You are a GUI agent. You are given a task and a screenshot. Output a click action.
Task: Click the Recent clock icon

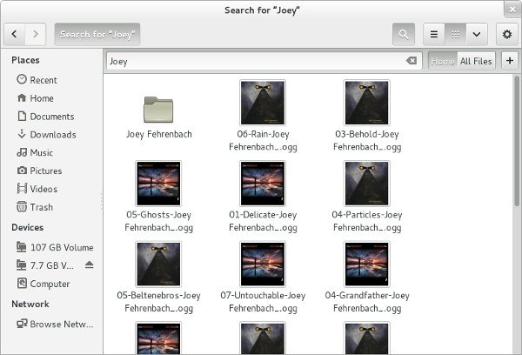22,79
